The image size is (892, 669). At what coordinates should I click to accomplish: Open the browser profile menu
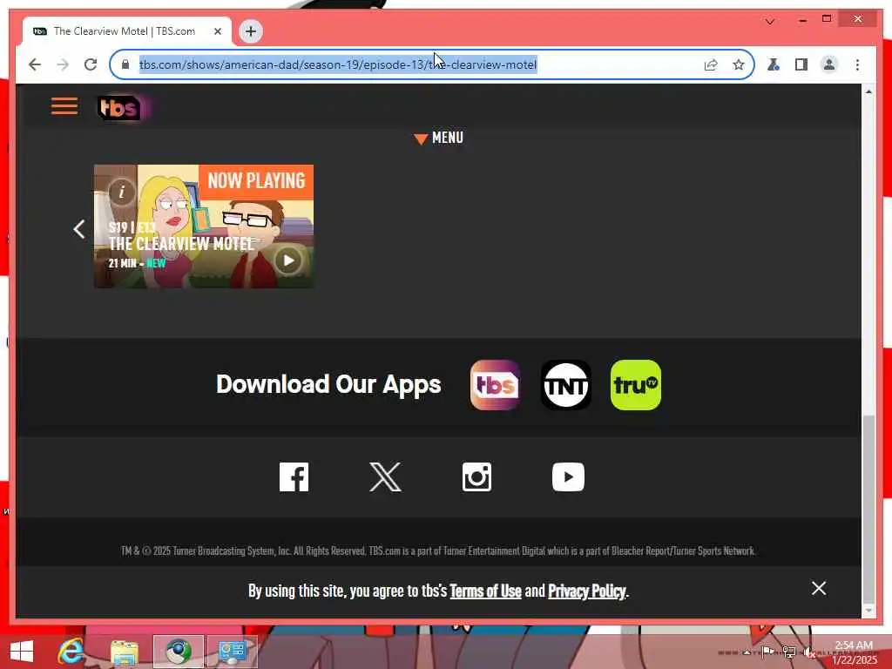tap(829, 64)
